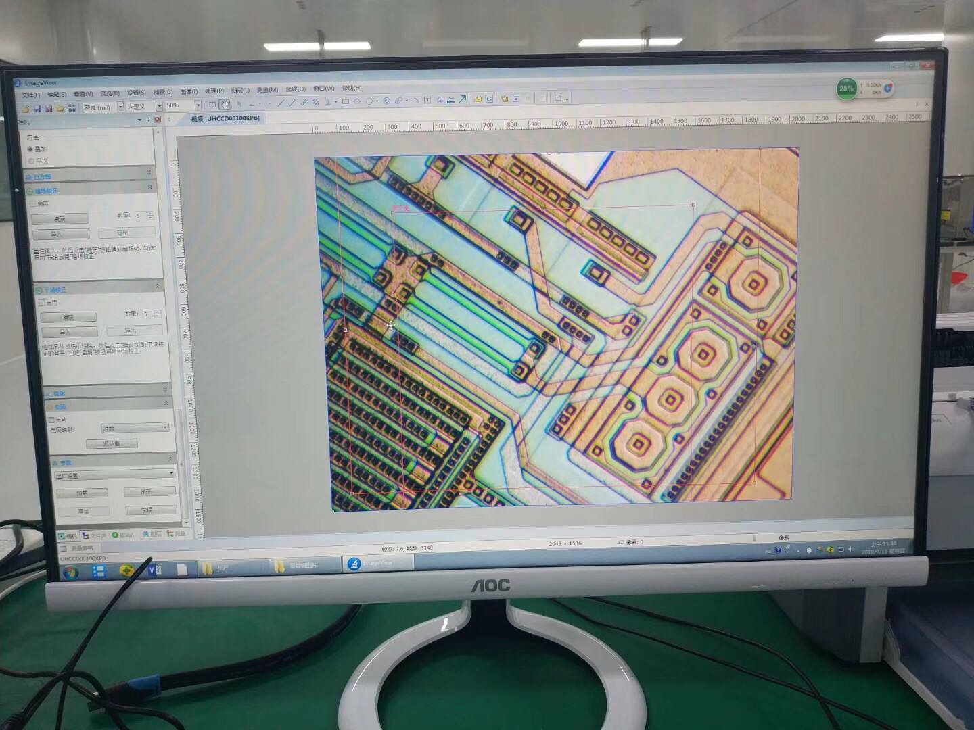Enable the 启用 checkbox under 暗场校正
This screenshot has width=974, height=730.
click(x=32, y=203)
